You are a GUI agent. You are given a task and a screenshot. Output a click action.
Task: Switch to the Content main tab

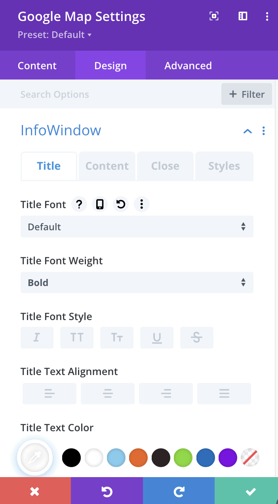37,65
